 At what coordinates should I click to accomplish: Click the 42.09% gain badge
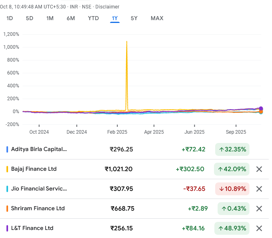[232, 169]
